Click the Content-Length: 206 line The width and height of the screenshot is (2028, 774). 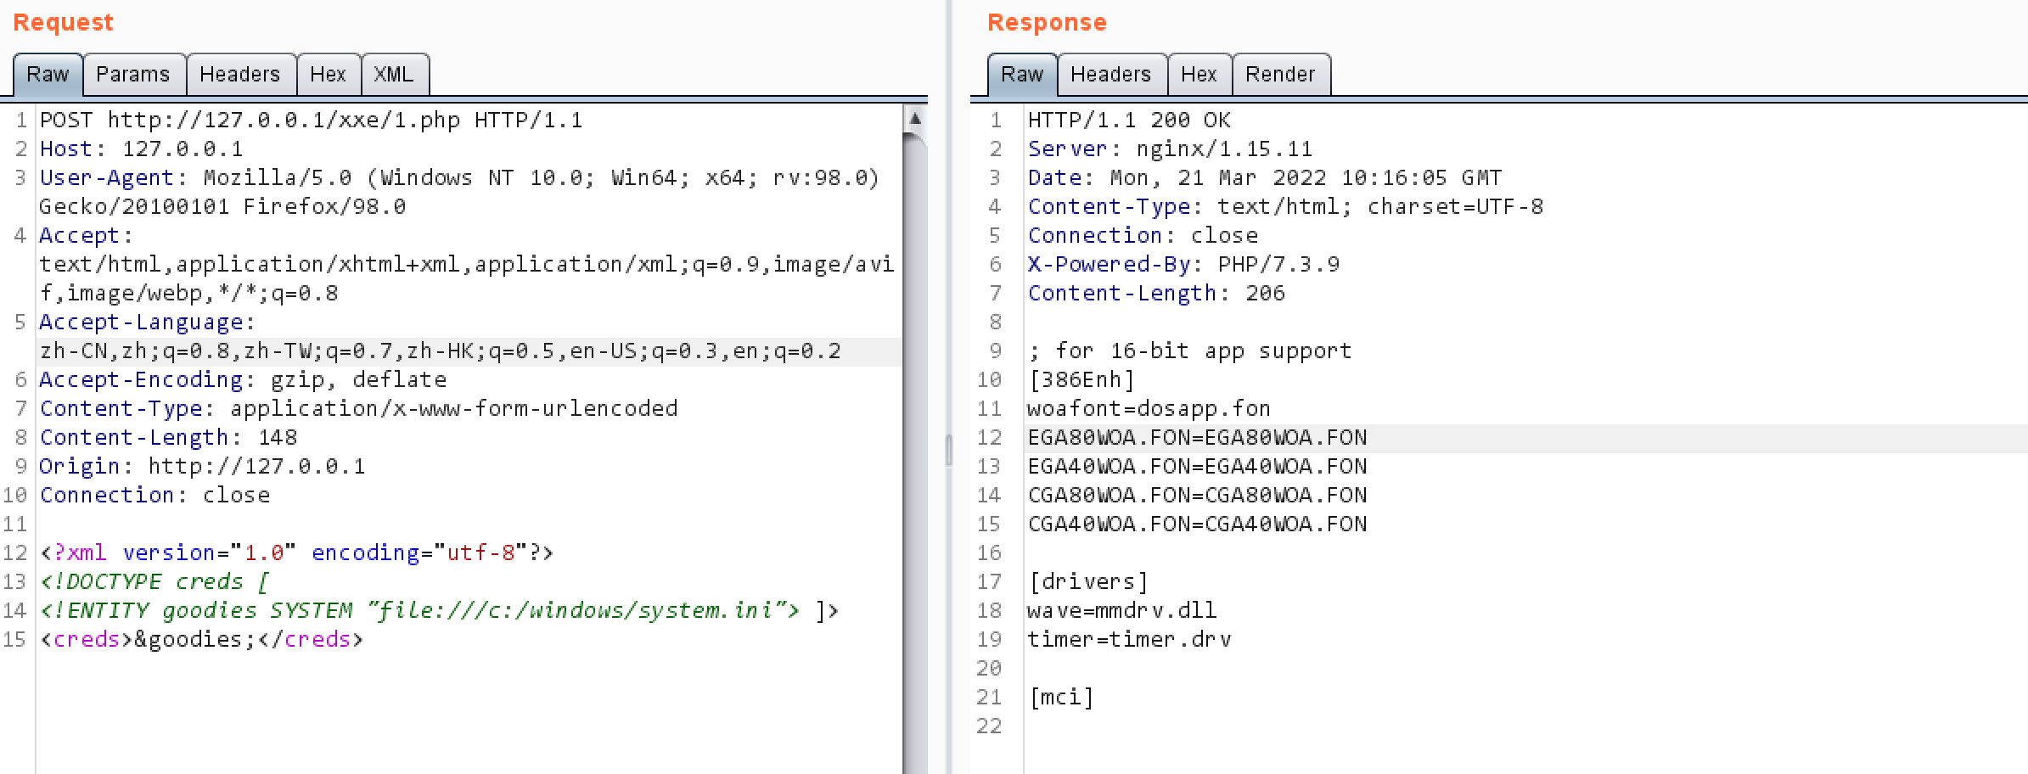pyautogui.click(x=1156, y=294)
